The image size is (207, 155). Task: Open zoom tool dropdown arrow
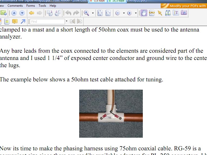pyautogui.click(x=93, y=13)
